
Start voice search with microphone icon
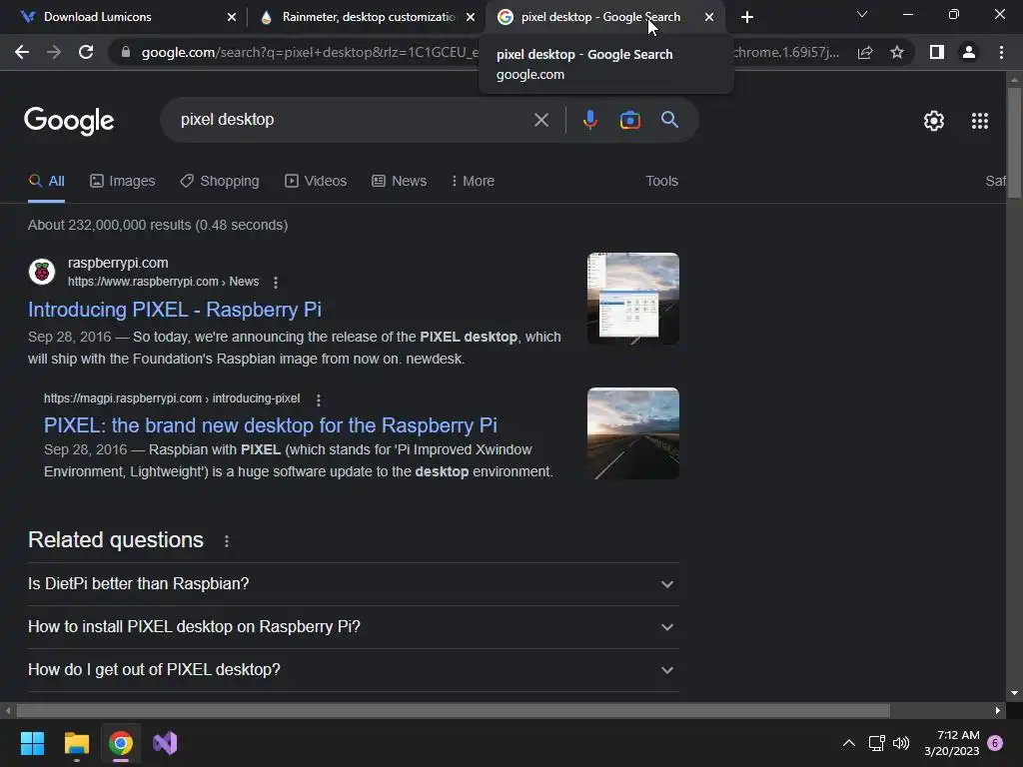click(x=589, y=120)
